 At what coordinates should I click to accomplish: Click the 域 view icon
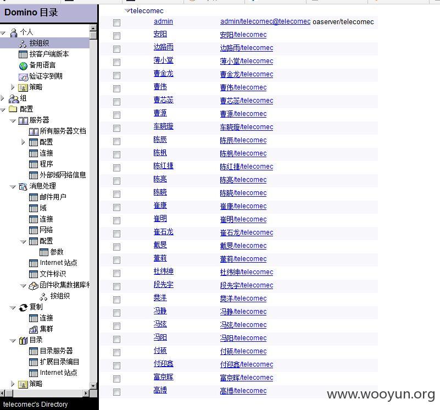pos(34,208)
